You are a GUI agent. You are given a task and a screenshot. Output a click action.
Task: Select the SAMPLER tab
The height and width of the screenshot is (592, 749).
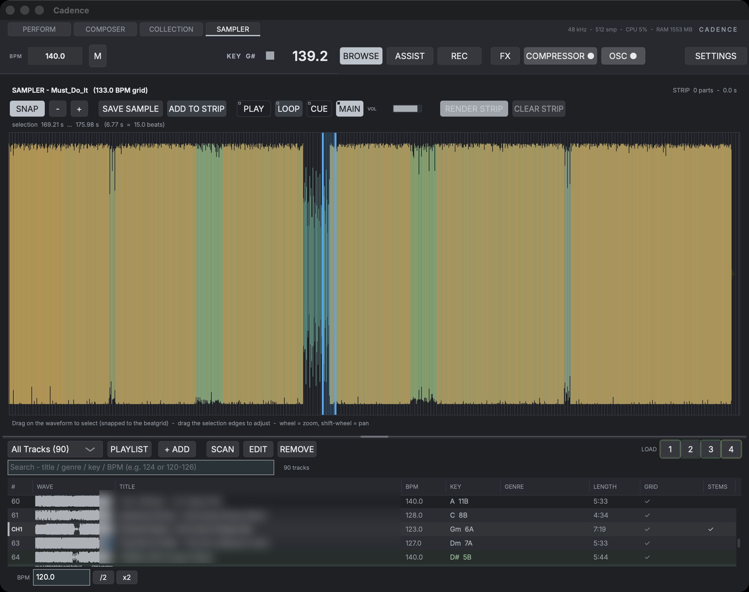pos(233,29)
